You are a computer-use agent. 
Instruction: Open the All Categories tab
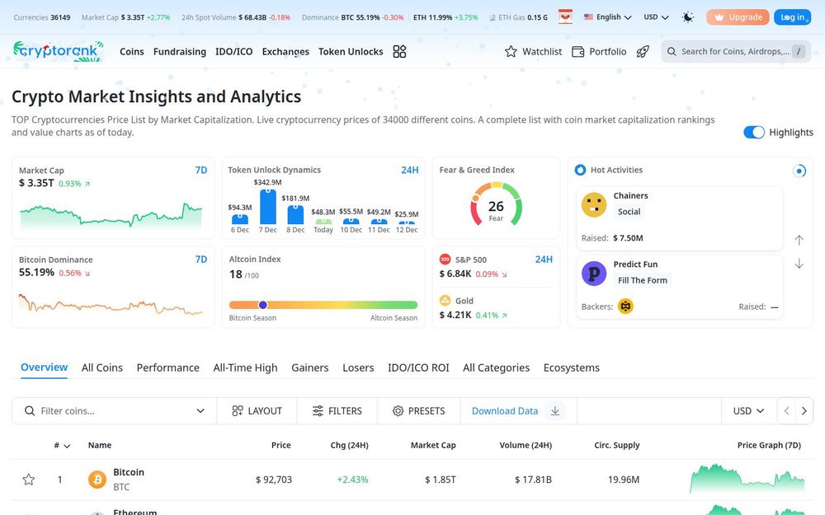click(x=496, y=368)
